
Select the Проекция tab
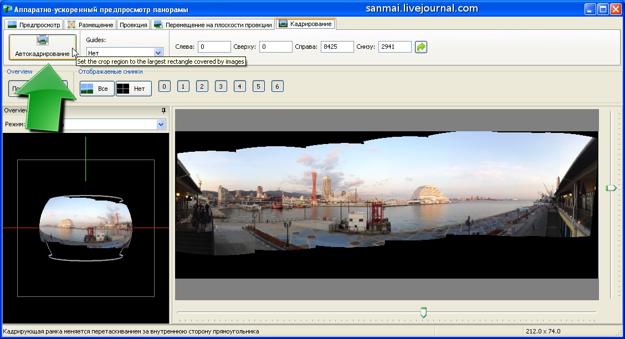click(133, 24)
